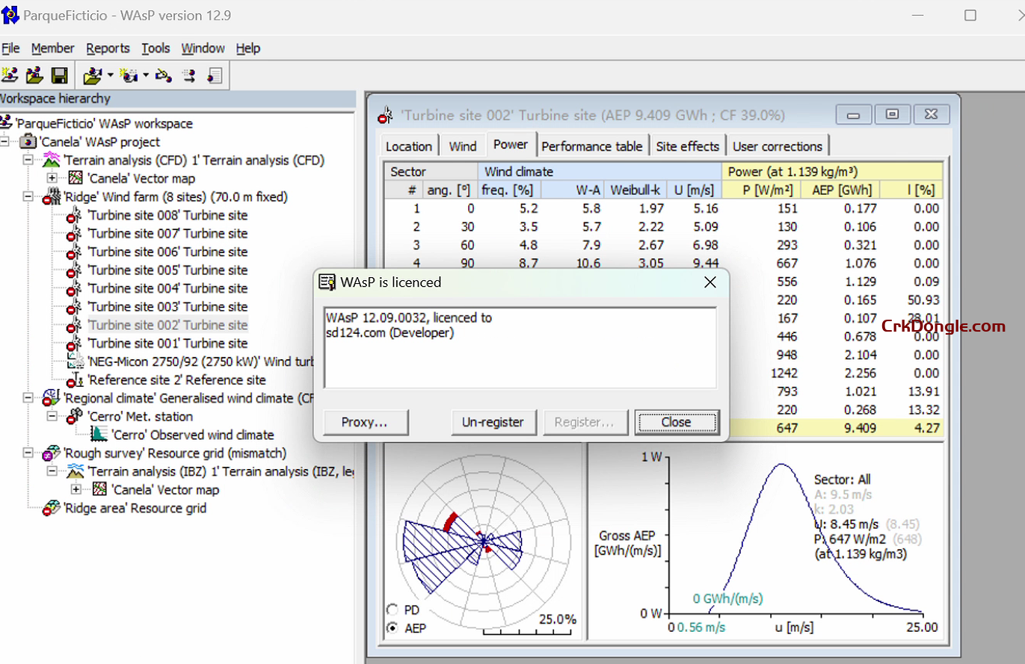
Task: Click the 'Reference site 2' icon
Action: coord(76,380)
